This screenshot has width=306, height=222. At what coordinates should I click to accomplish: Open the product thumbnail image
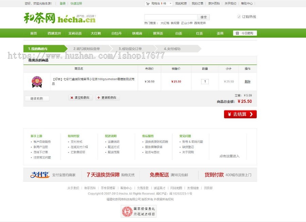[37, 82]
